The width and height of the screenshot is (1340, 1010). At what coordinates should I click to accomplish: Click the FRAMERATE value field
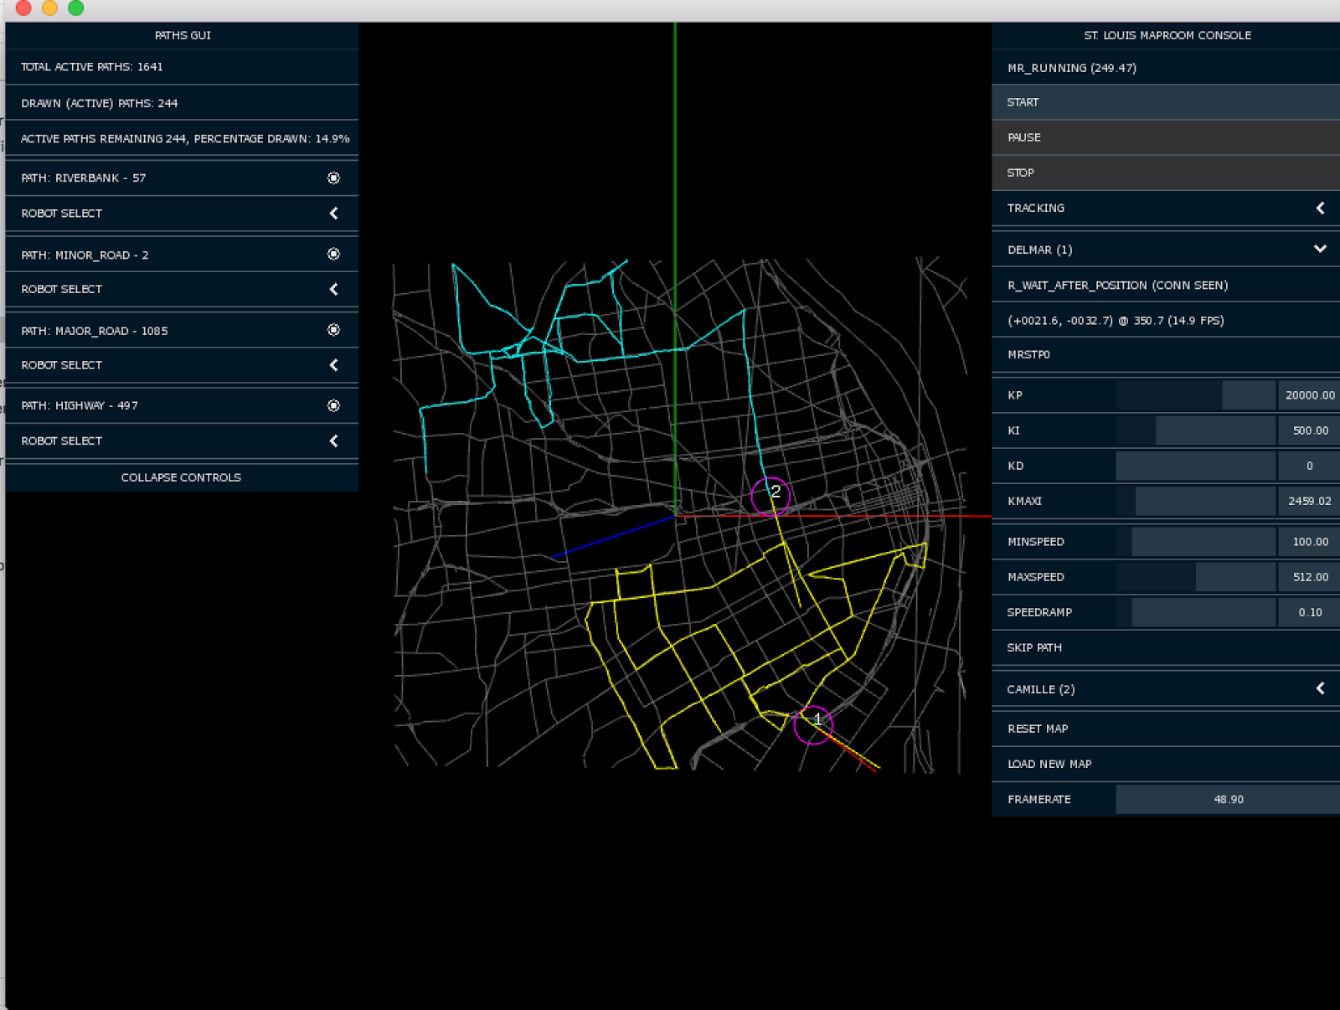click(x=1227, y=799)
